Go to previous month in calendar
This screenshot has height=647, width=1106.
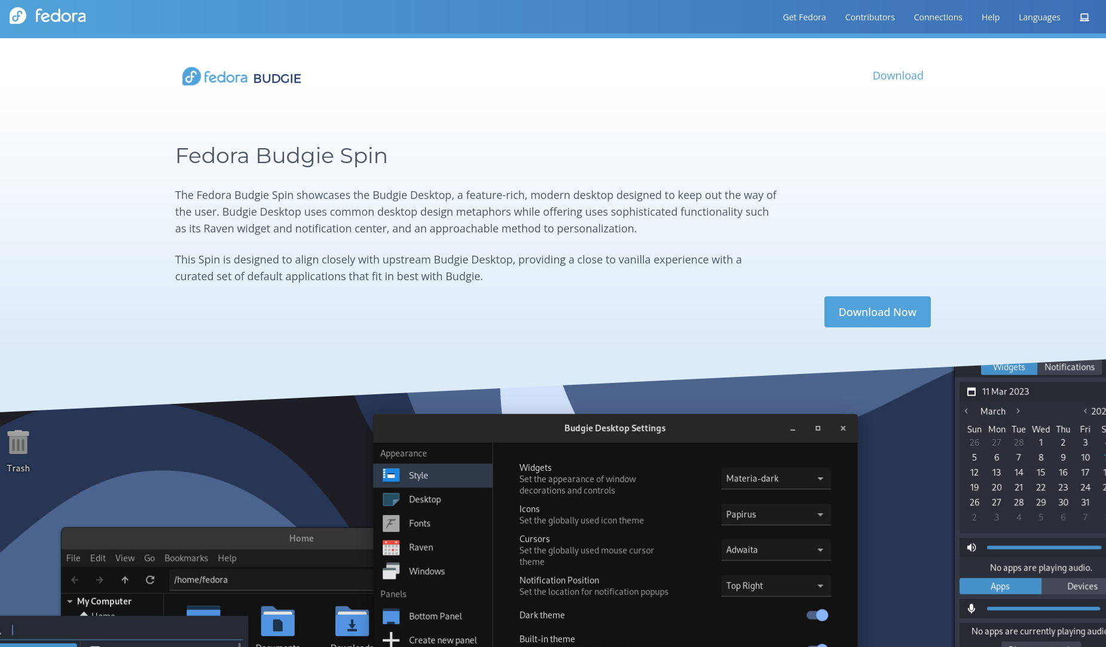click(x=966, y=411)
